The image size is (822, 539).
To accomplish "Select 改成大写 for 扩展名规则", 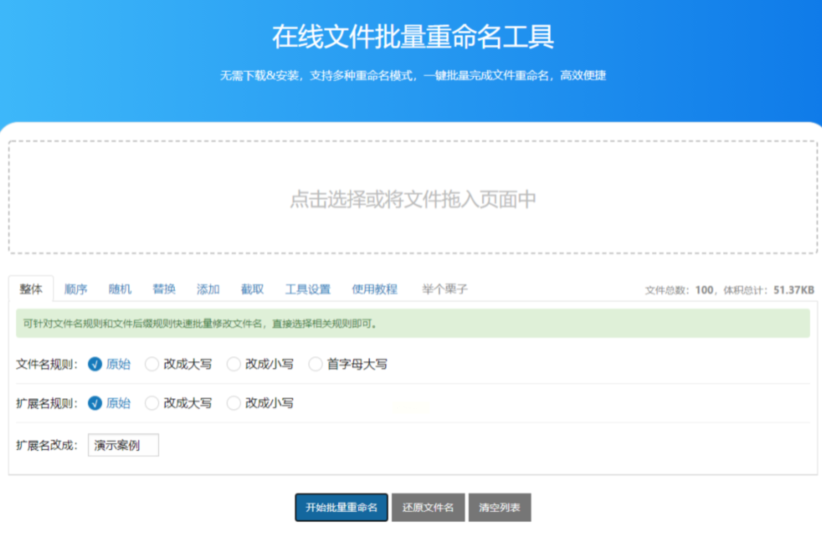I will click(152, 403).
